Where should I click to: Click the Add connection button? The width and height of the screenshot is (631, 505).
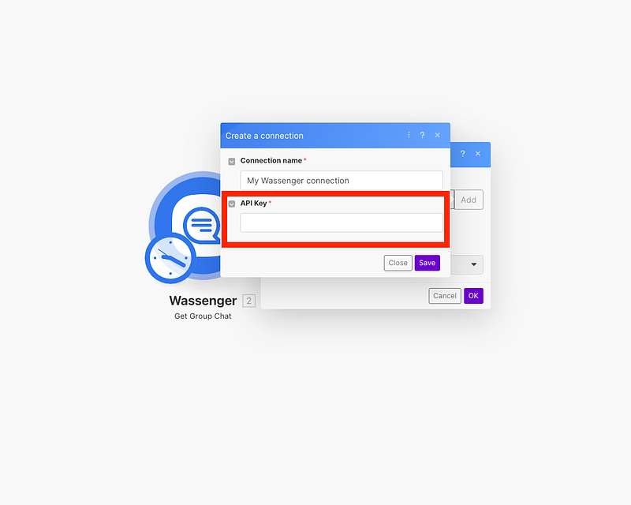click(x=469, y=200)
